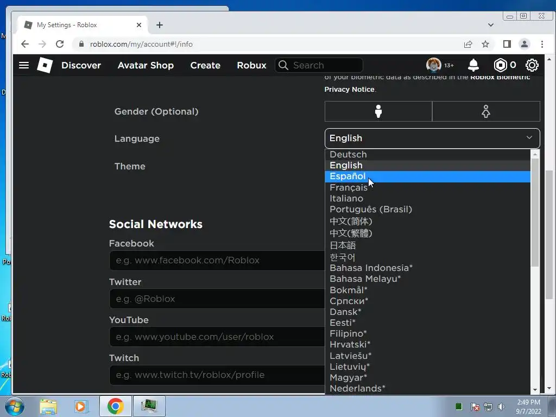Open the Windows Start button
Image resolution: width=556 pixels, height=417 pixels.
coord(14,406)
